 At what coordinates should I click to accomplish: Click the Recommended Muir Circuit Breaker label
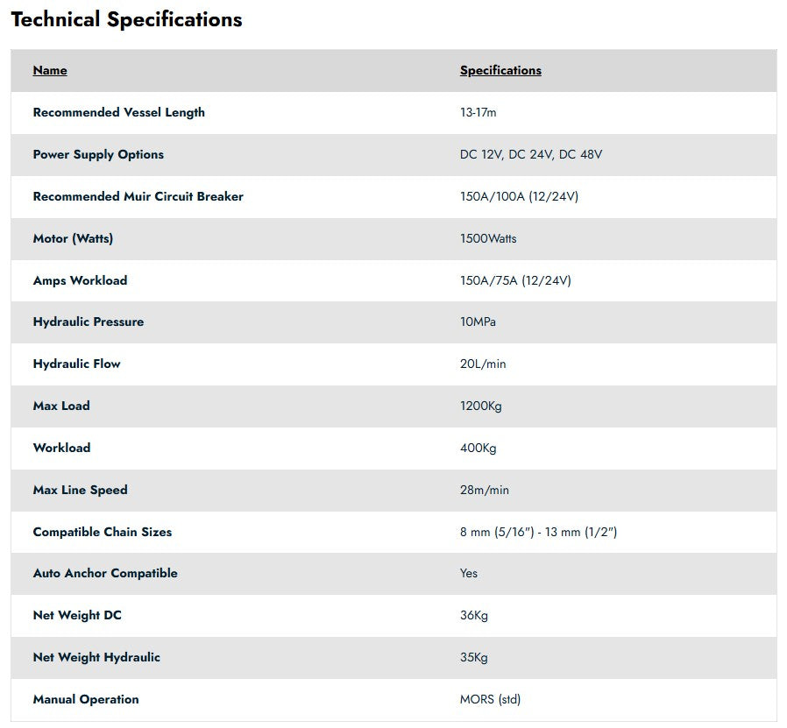click(x=138, y=196)
